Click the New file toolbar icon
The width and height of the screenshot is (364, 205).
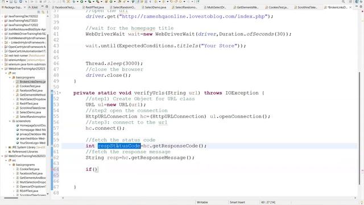[3, 2]
